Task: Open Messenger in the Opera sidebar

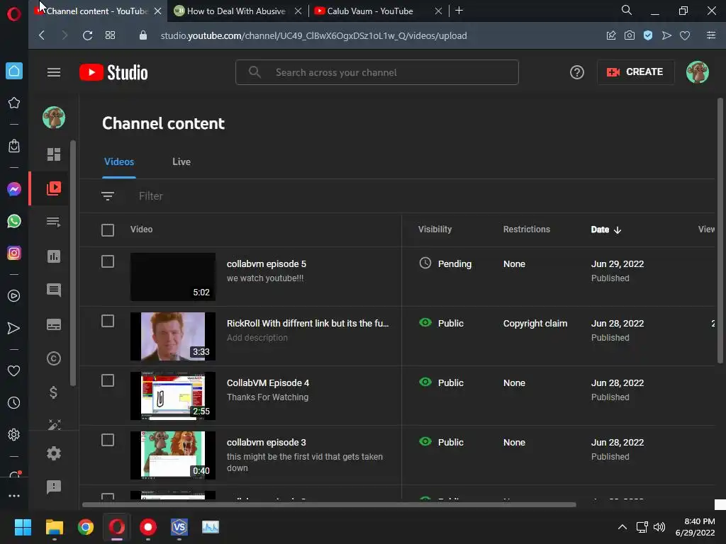Action: click(x=14, y=189)
